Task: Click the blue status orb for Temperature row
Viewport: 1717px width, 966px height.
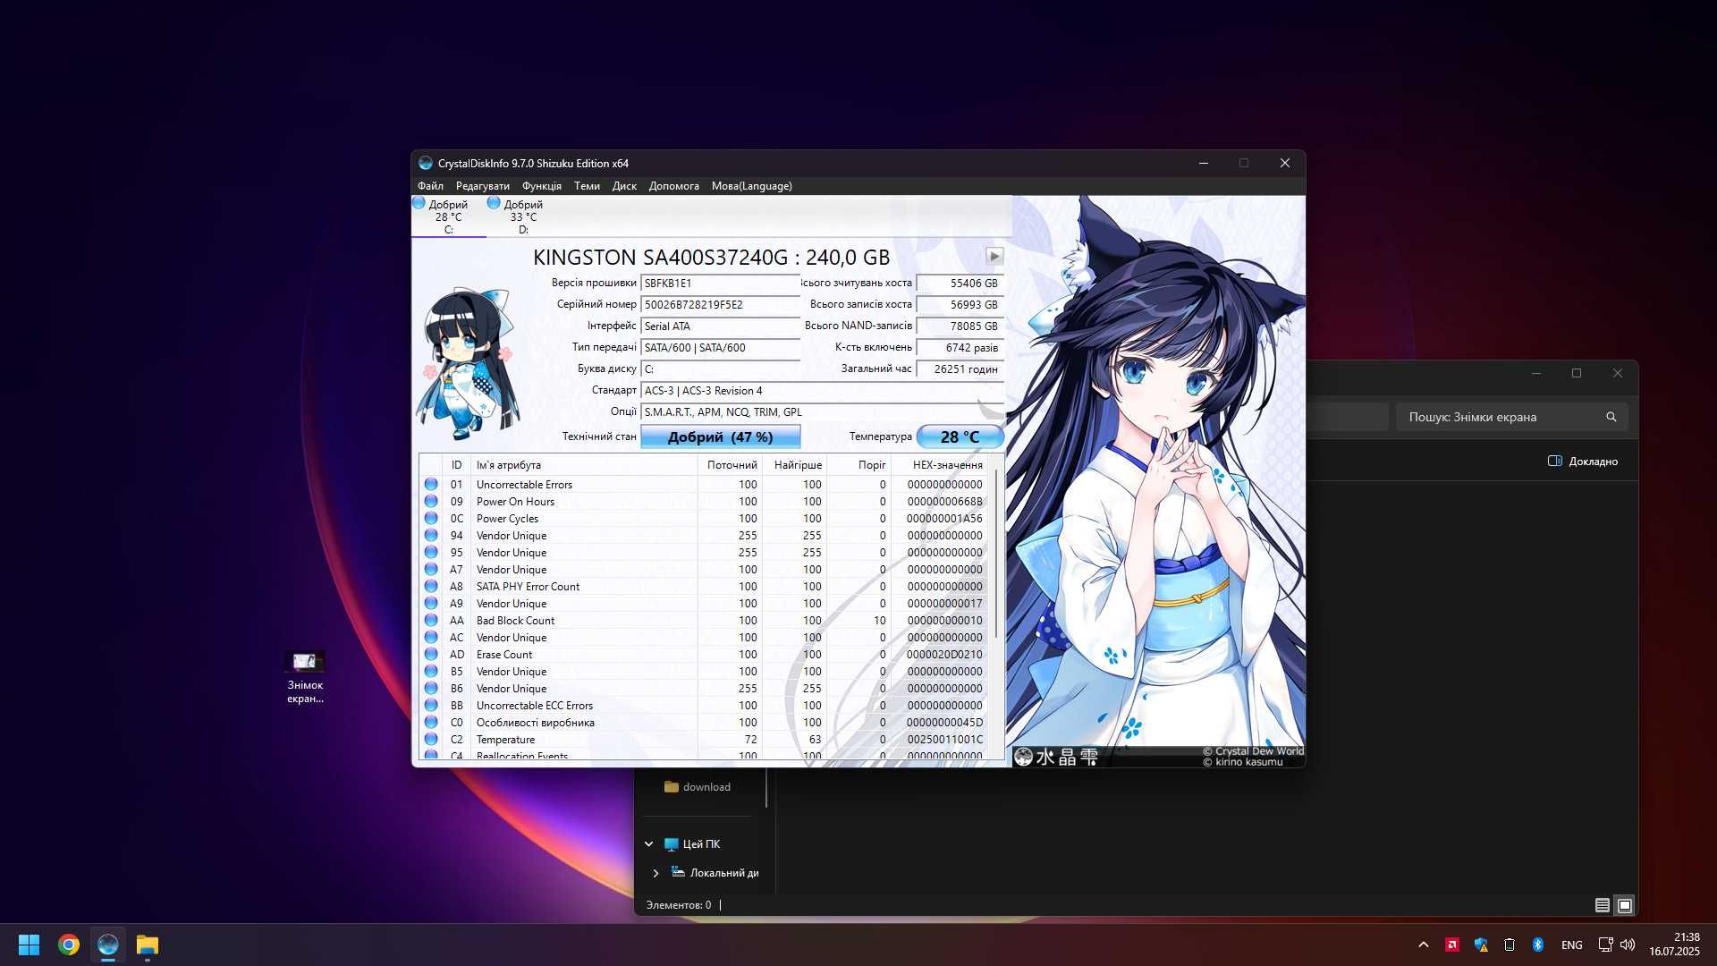Action: pyautogui.click(x=431, y=740)
